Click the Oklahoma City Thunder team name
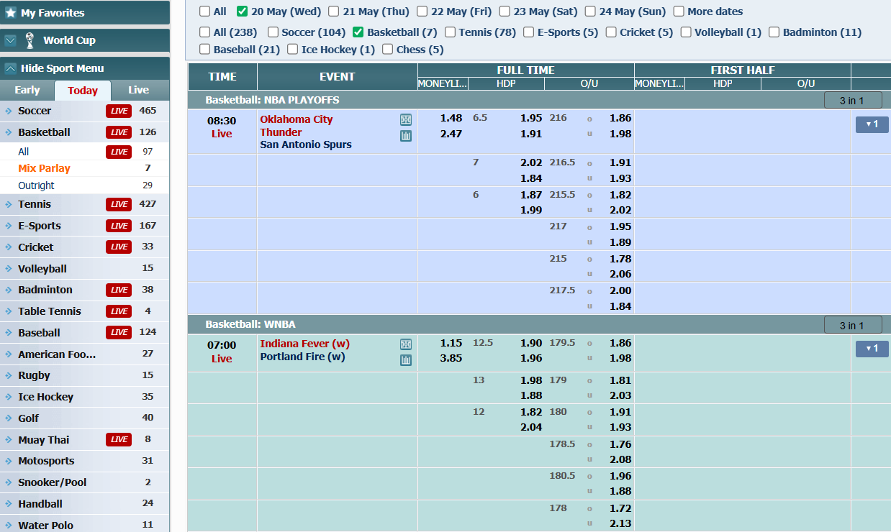The image size is (891, 532). point(297,126)
